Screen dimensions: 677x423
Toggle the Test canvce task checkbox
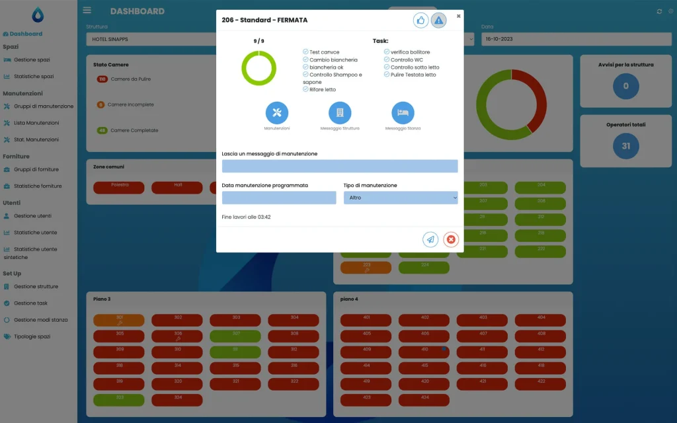(305, 52)
